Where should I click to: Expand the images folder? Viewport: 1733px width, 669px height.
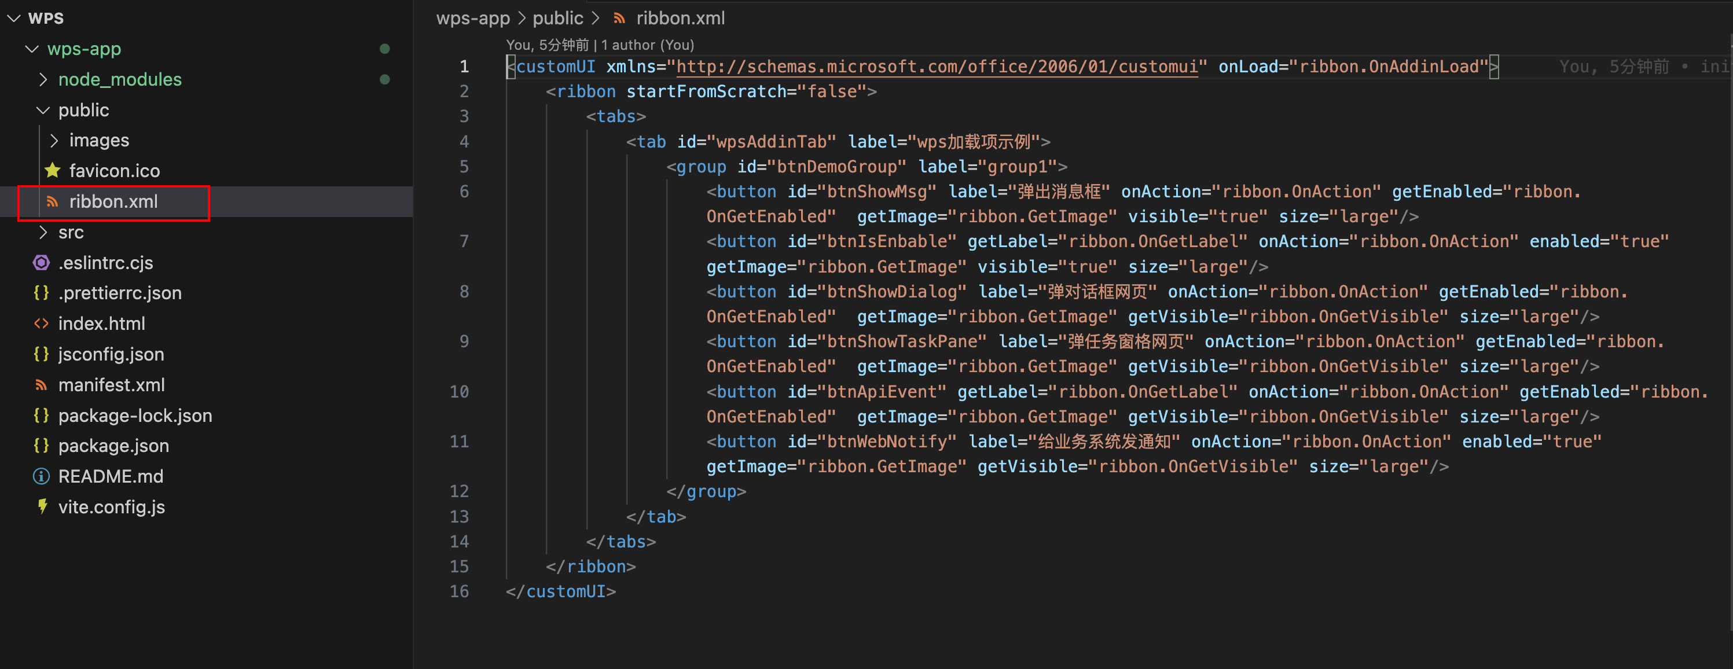click(54, 140)
